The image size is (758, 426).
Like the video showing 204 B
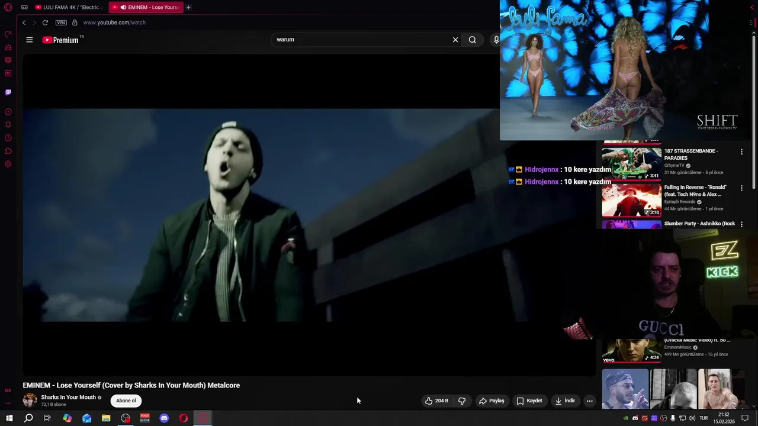(436, 401)
